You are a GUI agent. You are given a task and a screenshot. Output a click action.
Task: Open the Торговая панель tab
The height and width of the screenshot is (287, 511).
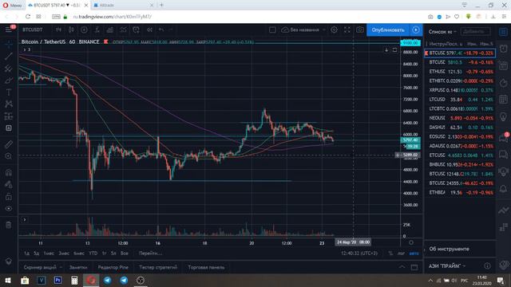tap(206, 267)
